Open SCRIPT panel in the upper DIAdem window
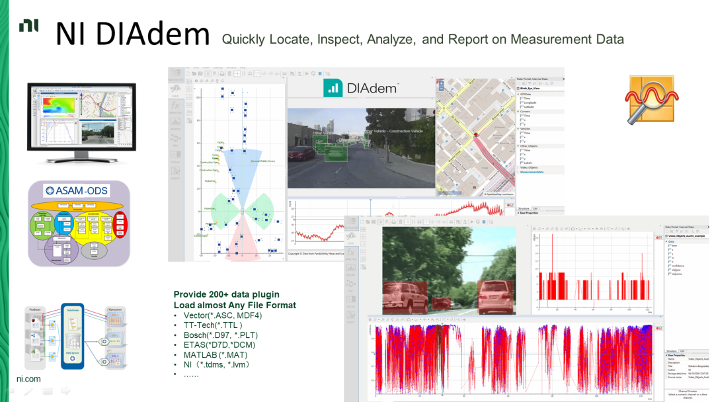 pyautogui.click(x=175, y=173)
